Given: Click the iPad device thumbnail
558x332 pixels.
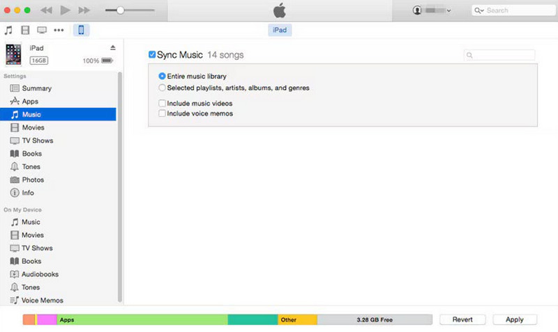Looking at the screenshot, I should pos(13,54).
